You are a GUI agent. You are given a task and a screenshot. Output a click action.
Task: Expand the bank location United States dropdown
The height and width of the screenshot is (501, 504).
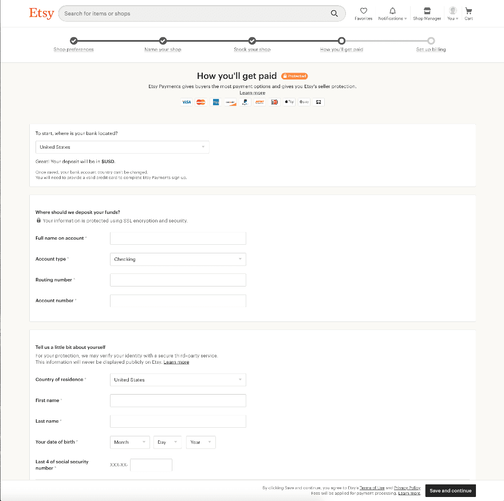122,147
